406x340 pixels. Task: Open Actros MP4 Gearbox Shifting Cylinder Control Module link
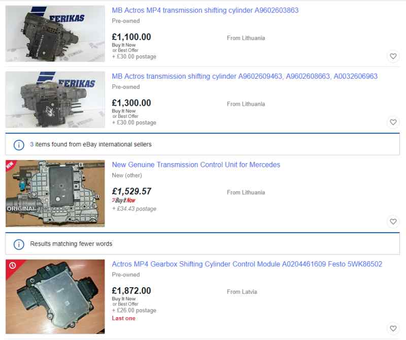click(x=247, y=264)
